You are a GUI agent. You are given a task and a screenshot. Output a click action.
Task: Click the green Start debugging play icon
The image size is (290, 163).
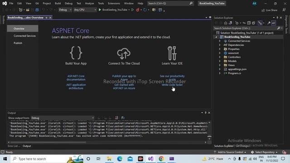pos(100,10)
